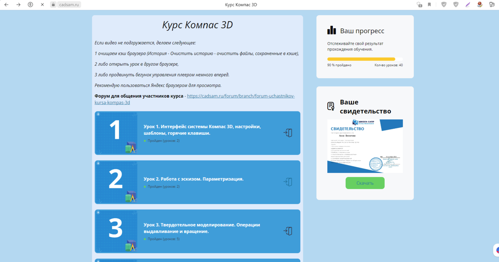Click the 'Ваш прогресс' heading
Viewport: 499px width, 262px height.
362,31
